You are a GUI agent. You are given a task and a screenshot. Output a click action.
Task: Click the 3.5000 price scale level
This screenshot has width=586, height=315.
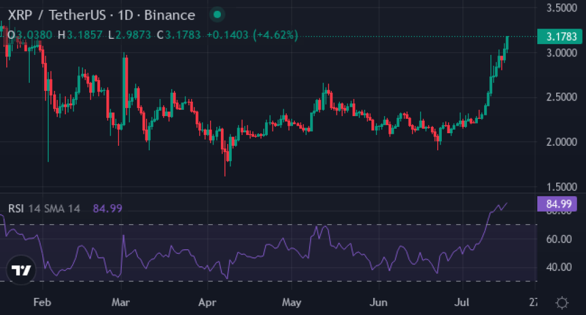[562, 8]
